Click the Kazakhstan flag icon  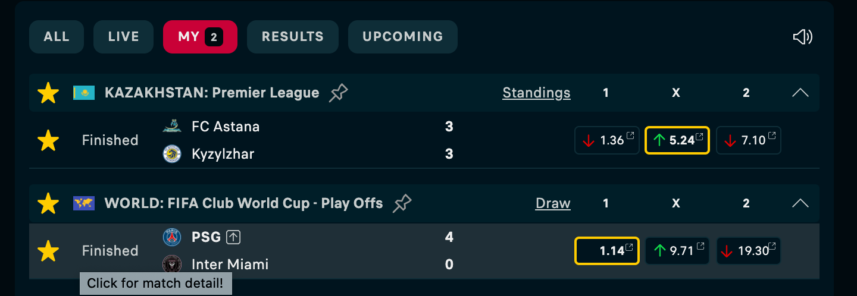[84, 93]
